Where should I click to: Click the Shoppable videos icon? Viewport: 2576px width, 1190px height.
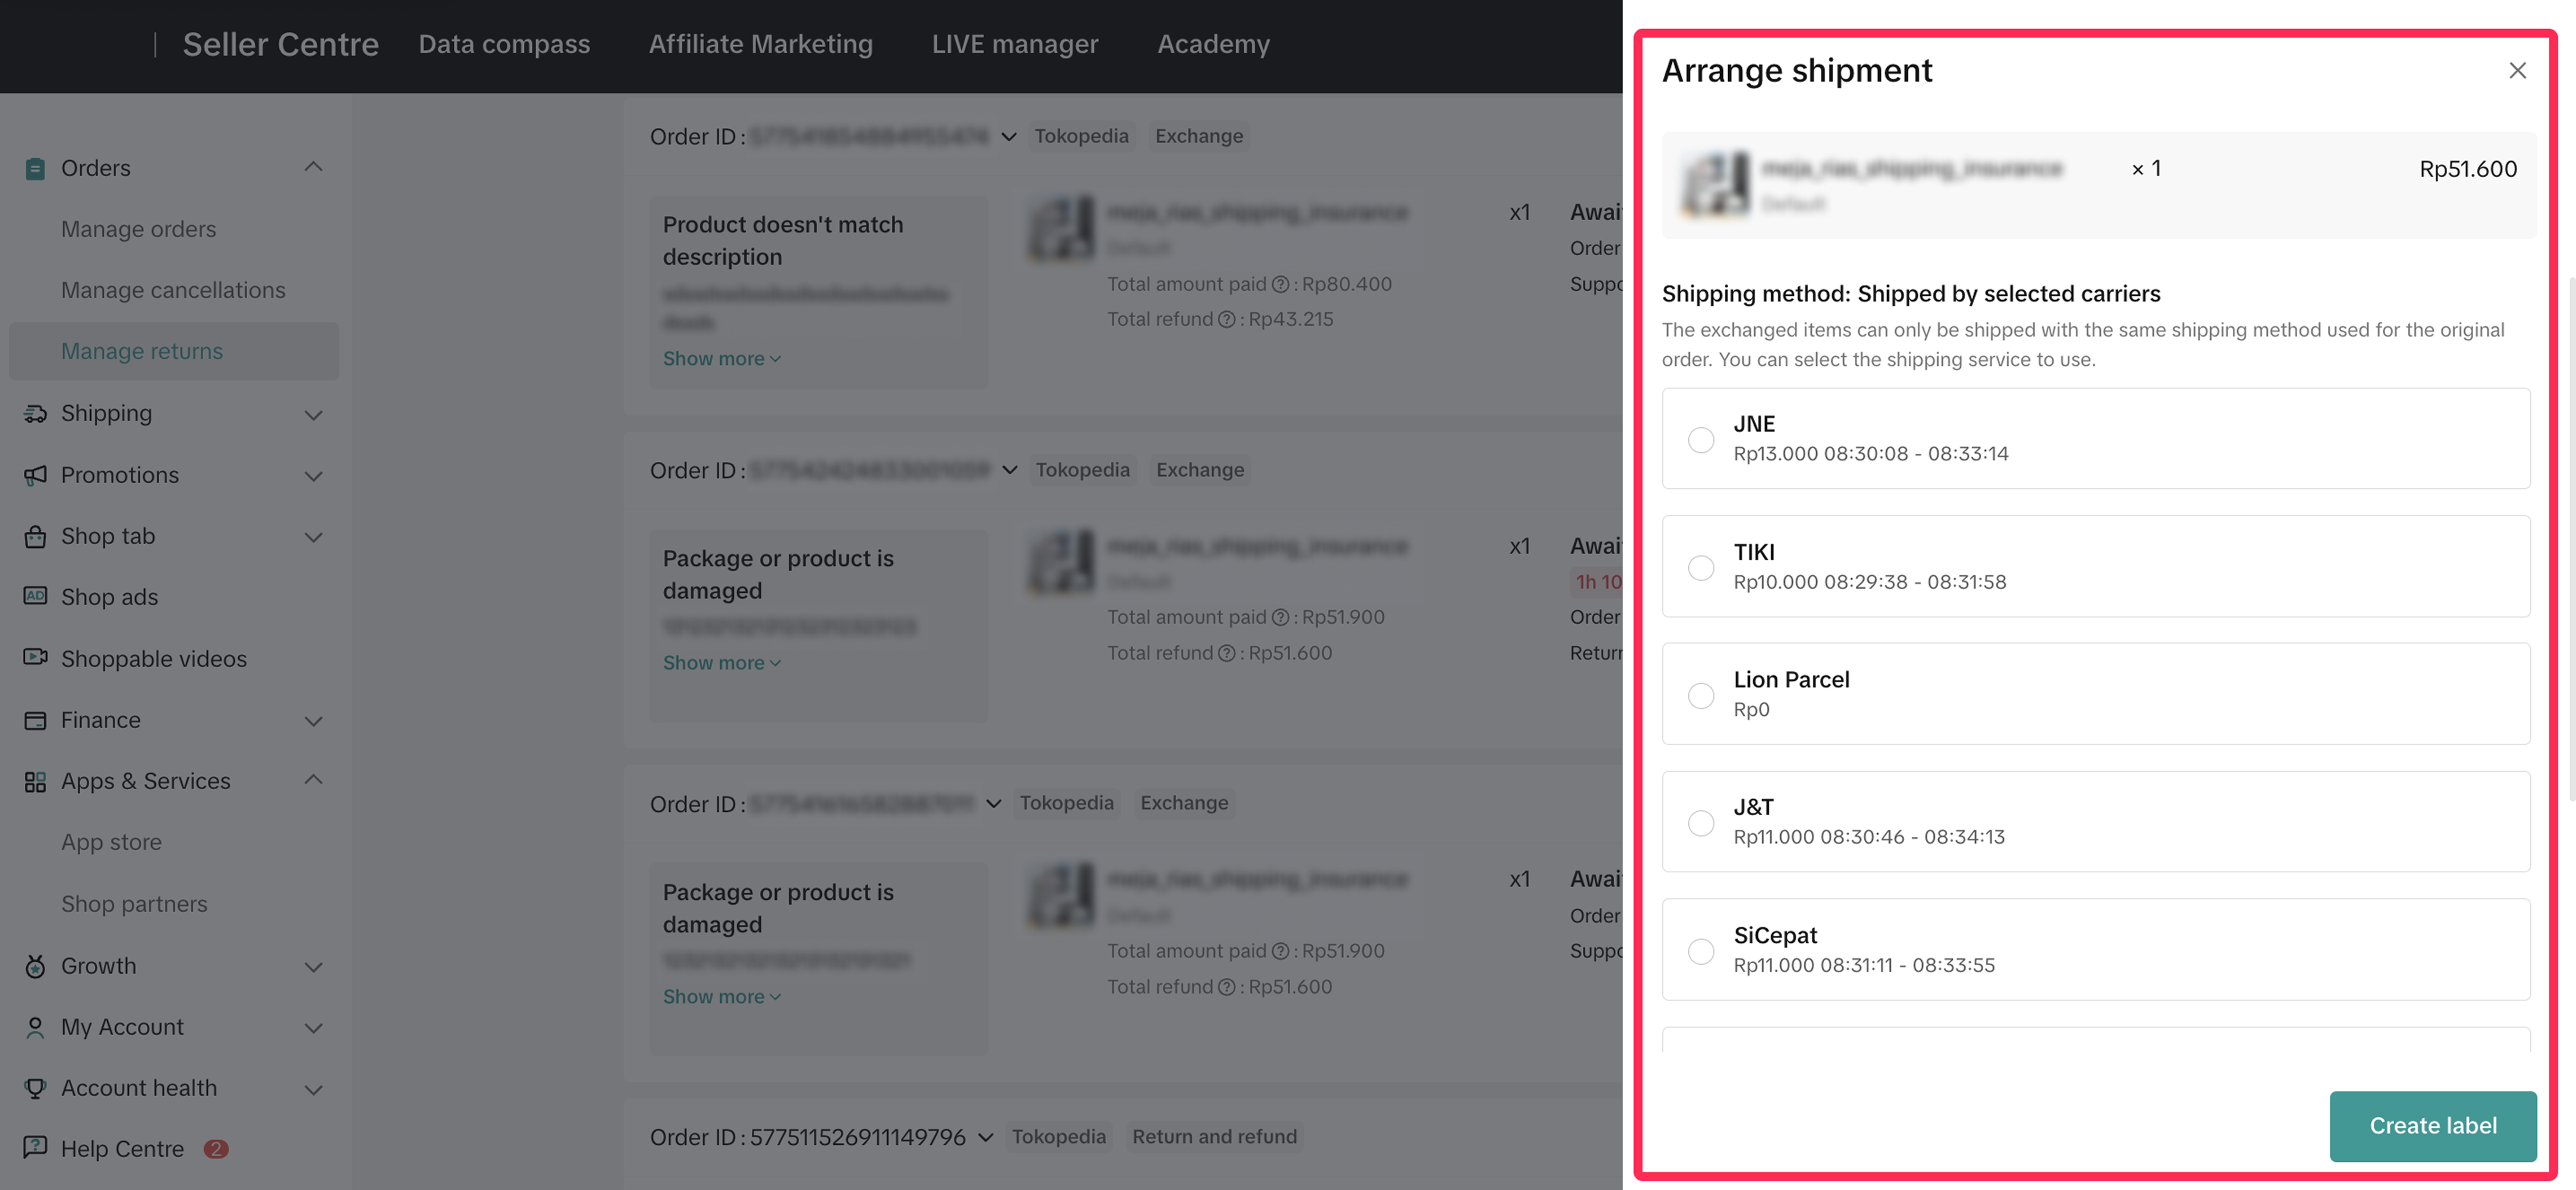pyautogui.click(x=35, y=657)
